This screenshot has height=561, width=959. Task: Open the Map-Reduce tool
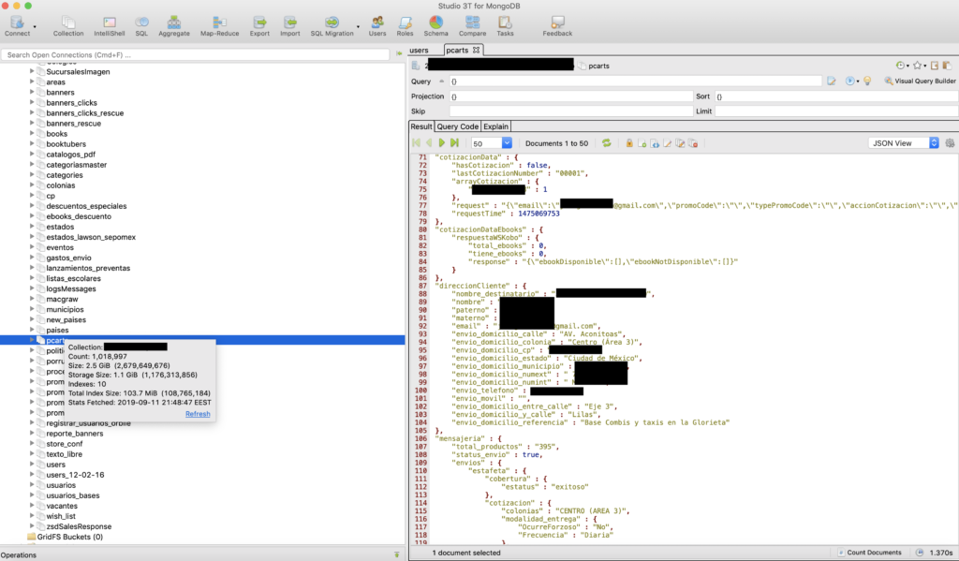pos(219,26)
